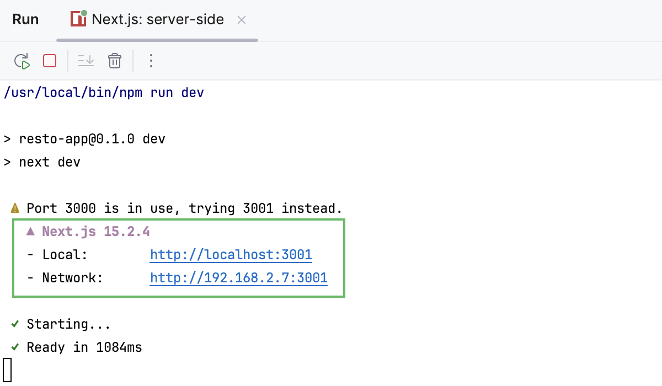The image size is (662, 386).
Task: Click the warning icon beside Next.js 15.2.4
Action: [x=31, y=231]
